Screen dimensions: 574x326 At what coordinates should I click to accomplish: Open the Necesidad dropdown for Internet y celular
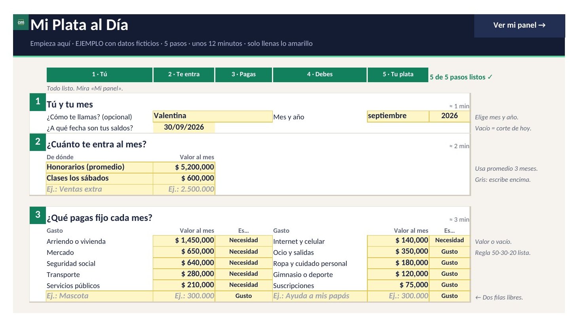point(449,241)
